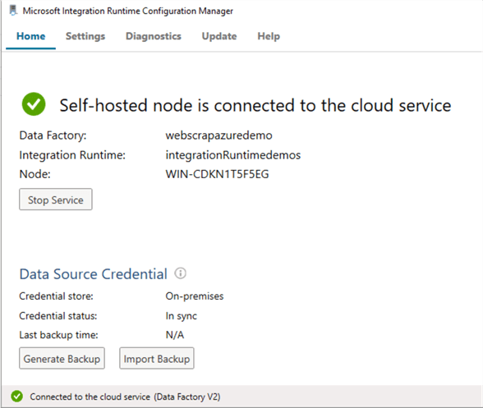Click the status bar green checkmark icon
The image size is (483, 408).
point(17,397)
